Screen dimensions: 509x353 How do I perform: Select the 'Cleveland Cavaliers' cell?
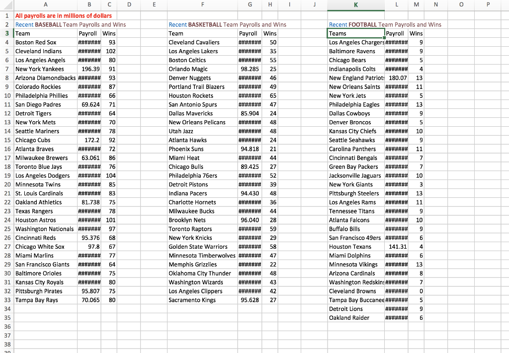[203, 43]
